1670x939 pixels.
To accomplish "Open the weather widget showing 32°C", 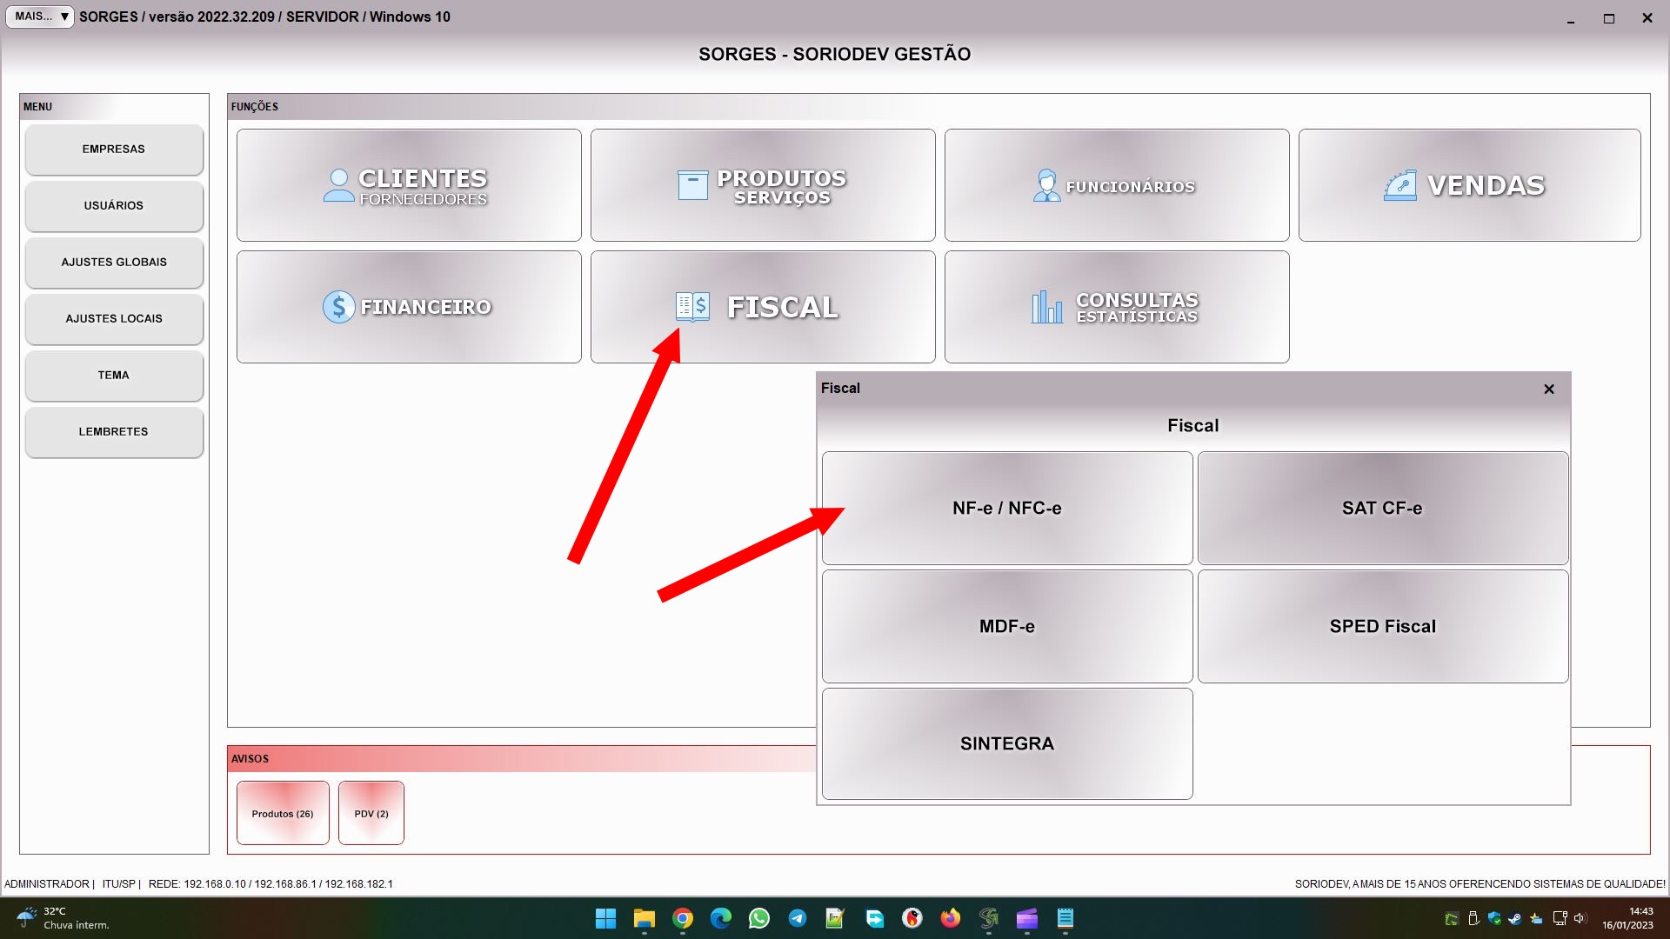I will click(x=63, y=918).
